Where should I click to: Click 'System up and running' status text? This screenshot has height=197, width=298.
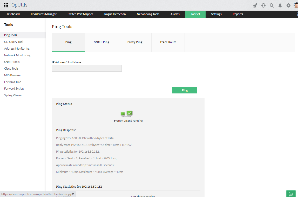128,121
